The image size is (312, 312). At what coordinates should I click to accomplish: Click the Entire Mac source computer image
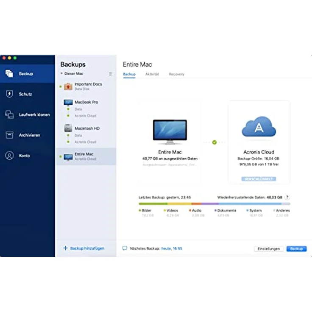tap(170, 132)
